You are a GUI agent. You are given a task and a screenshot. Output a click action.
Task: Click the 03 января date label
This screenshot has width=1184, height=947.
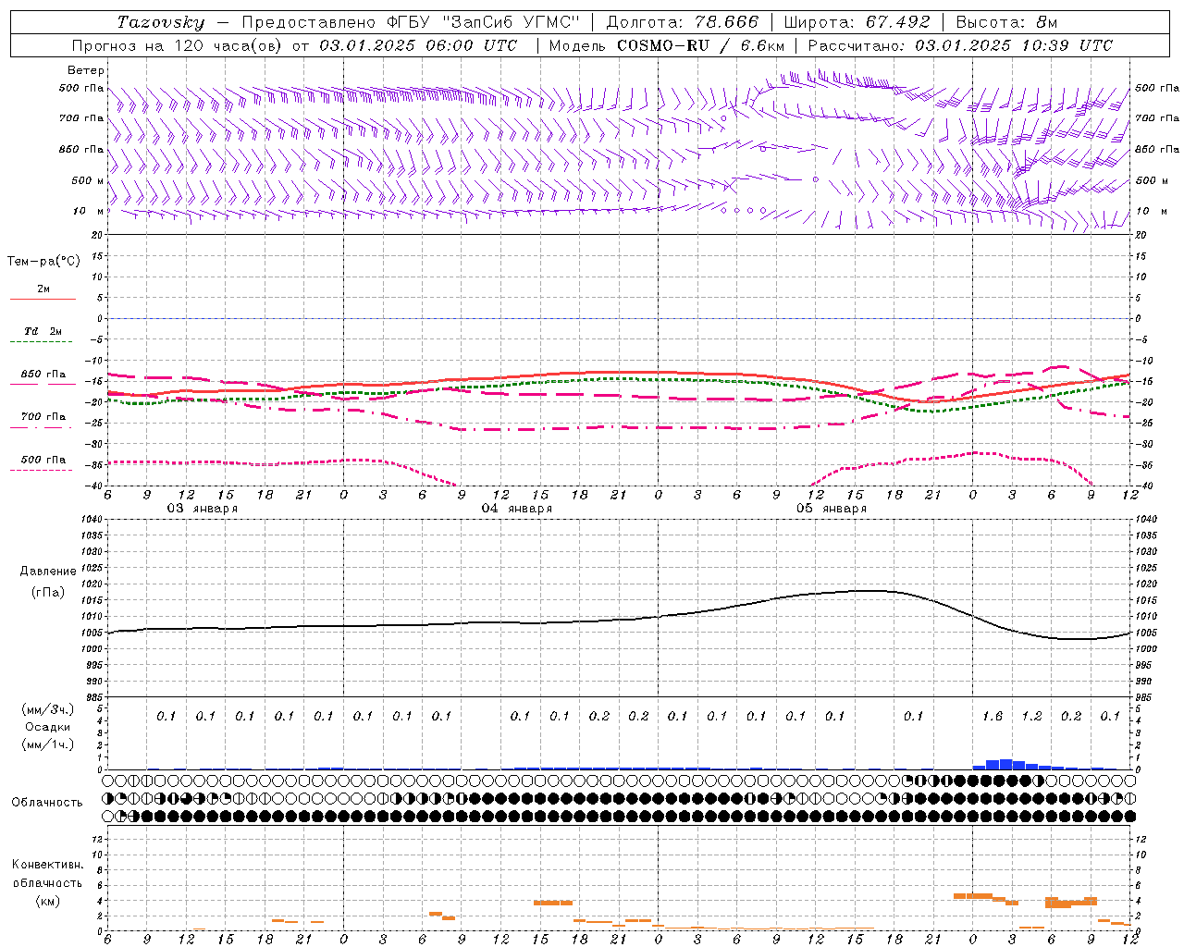click(x=202, y=509)
